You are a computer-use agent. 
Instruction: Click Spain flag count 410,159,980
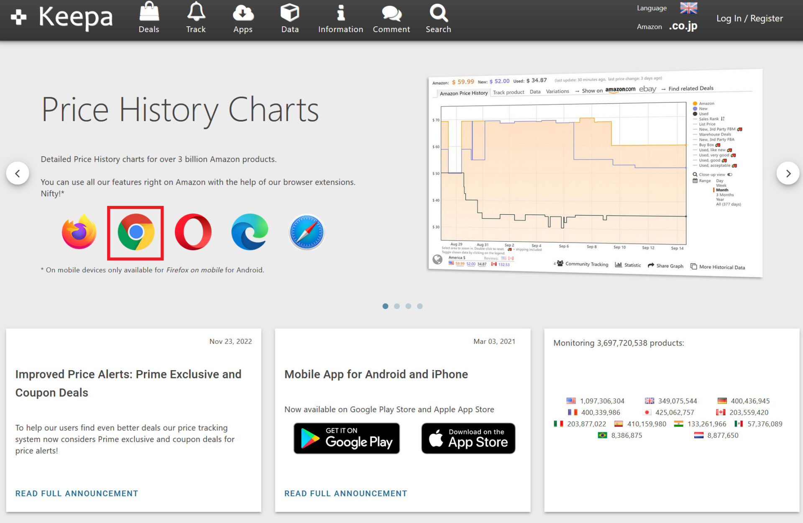click(x=640, y=424)
